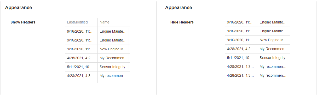The image size is (317, 96).
Task: Select last My recommen… row in Hide Headers table
Action: click(258, 76)
